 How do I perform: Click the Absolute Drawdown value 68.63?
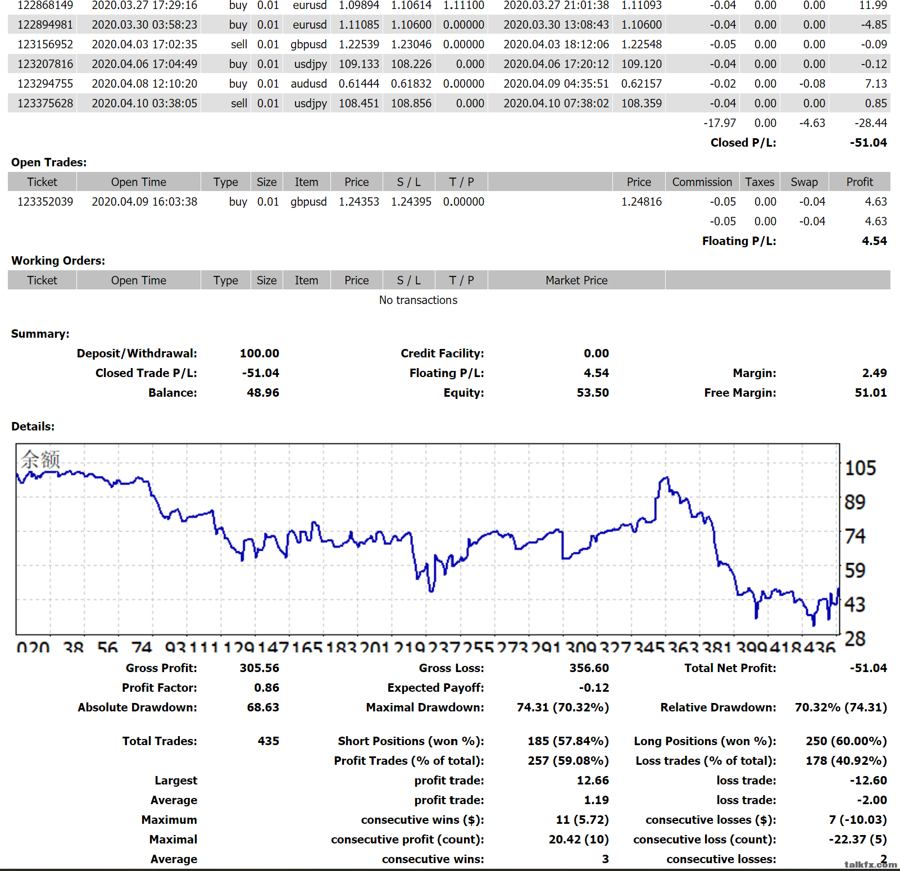point(263,707)
